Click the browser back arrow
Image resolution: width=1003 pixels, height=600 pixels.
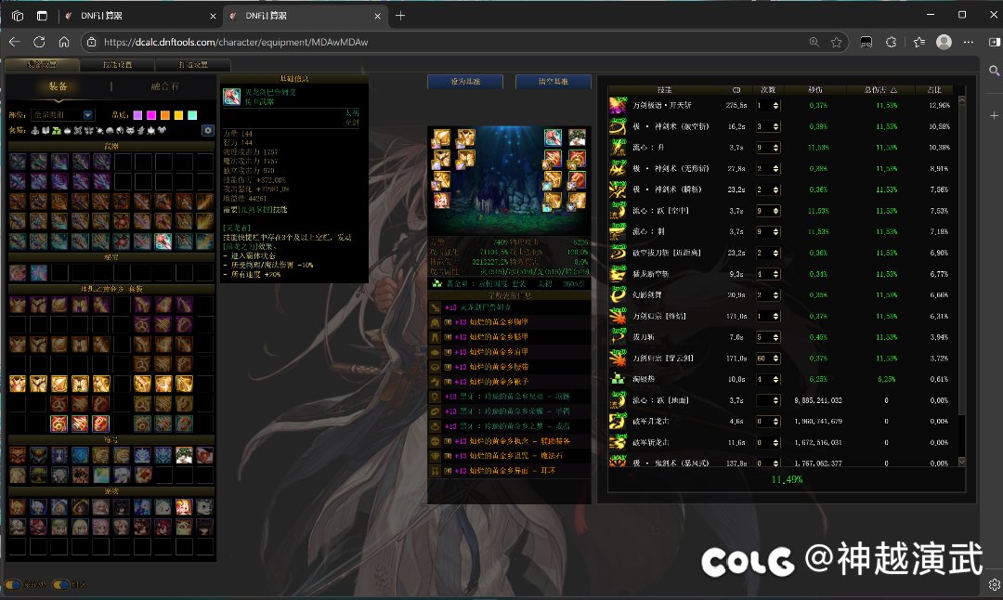pyautogui.click(x=15, y=42)
